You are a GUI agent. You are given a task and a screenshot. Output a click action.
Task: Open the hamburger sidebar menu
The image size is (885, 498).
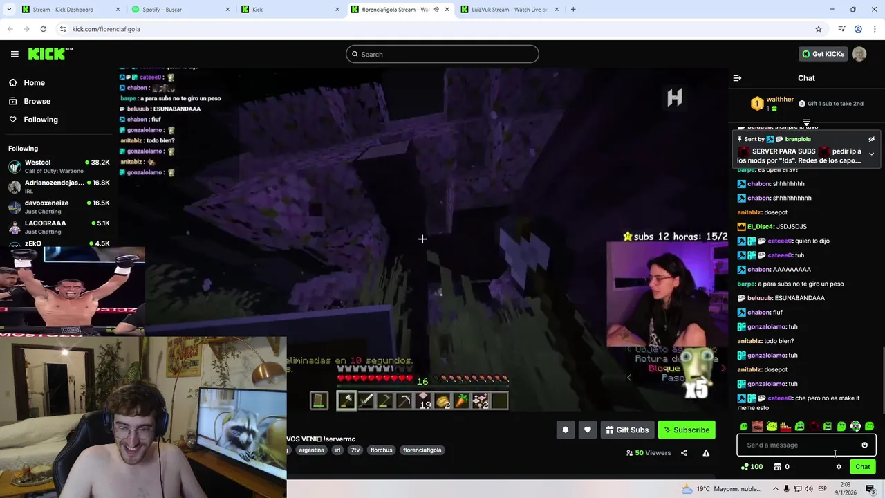[x=15, y=54]
